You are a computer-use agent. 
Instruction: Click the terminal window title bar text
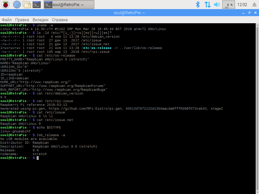(129, 13)
